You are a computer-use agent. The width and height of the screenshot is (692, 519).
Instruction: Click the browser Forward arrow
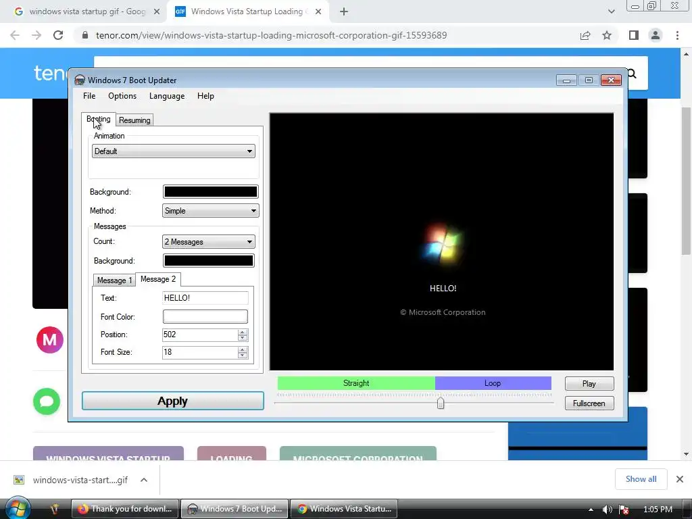click(36, 35)
